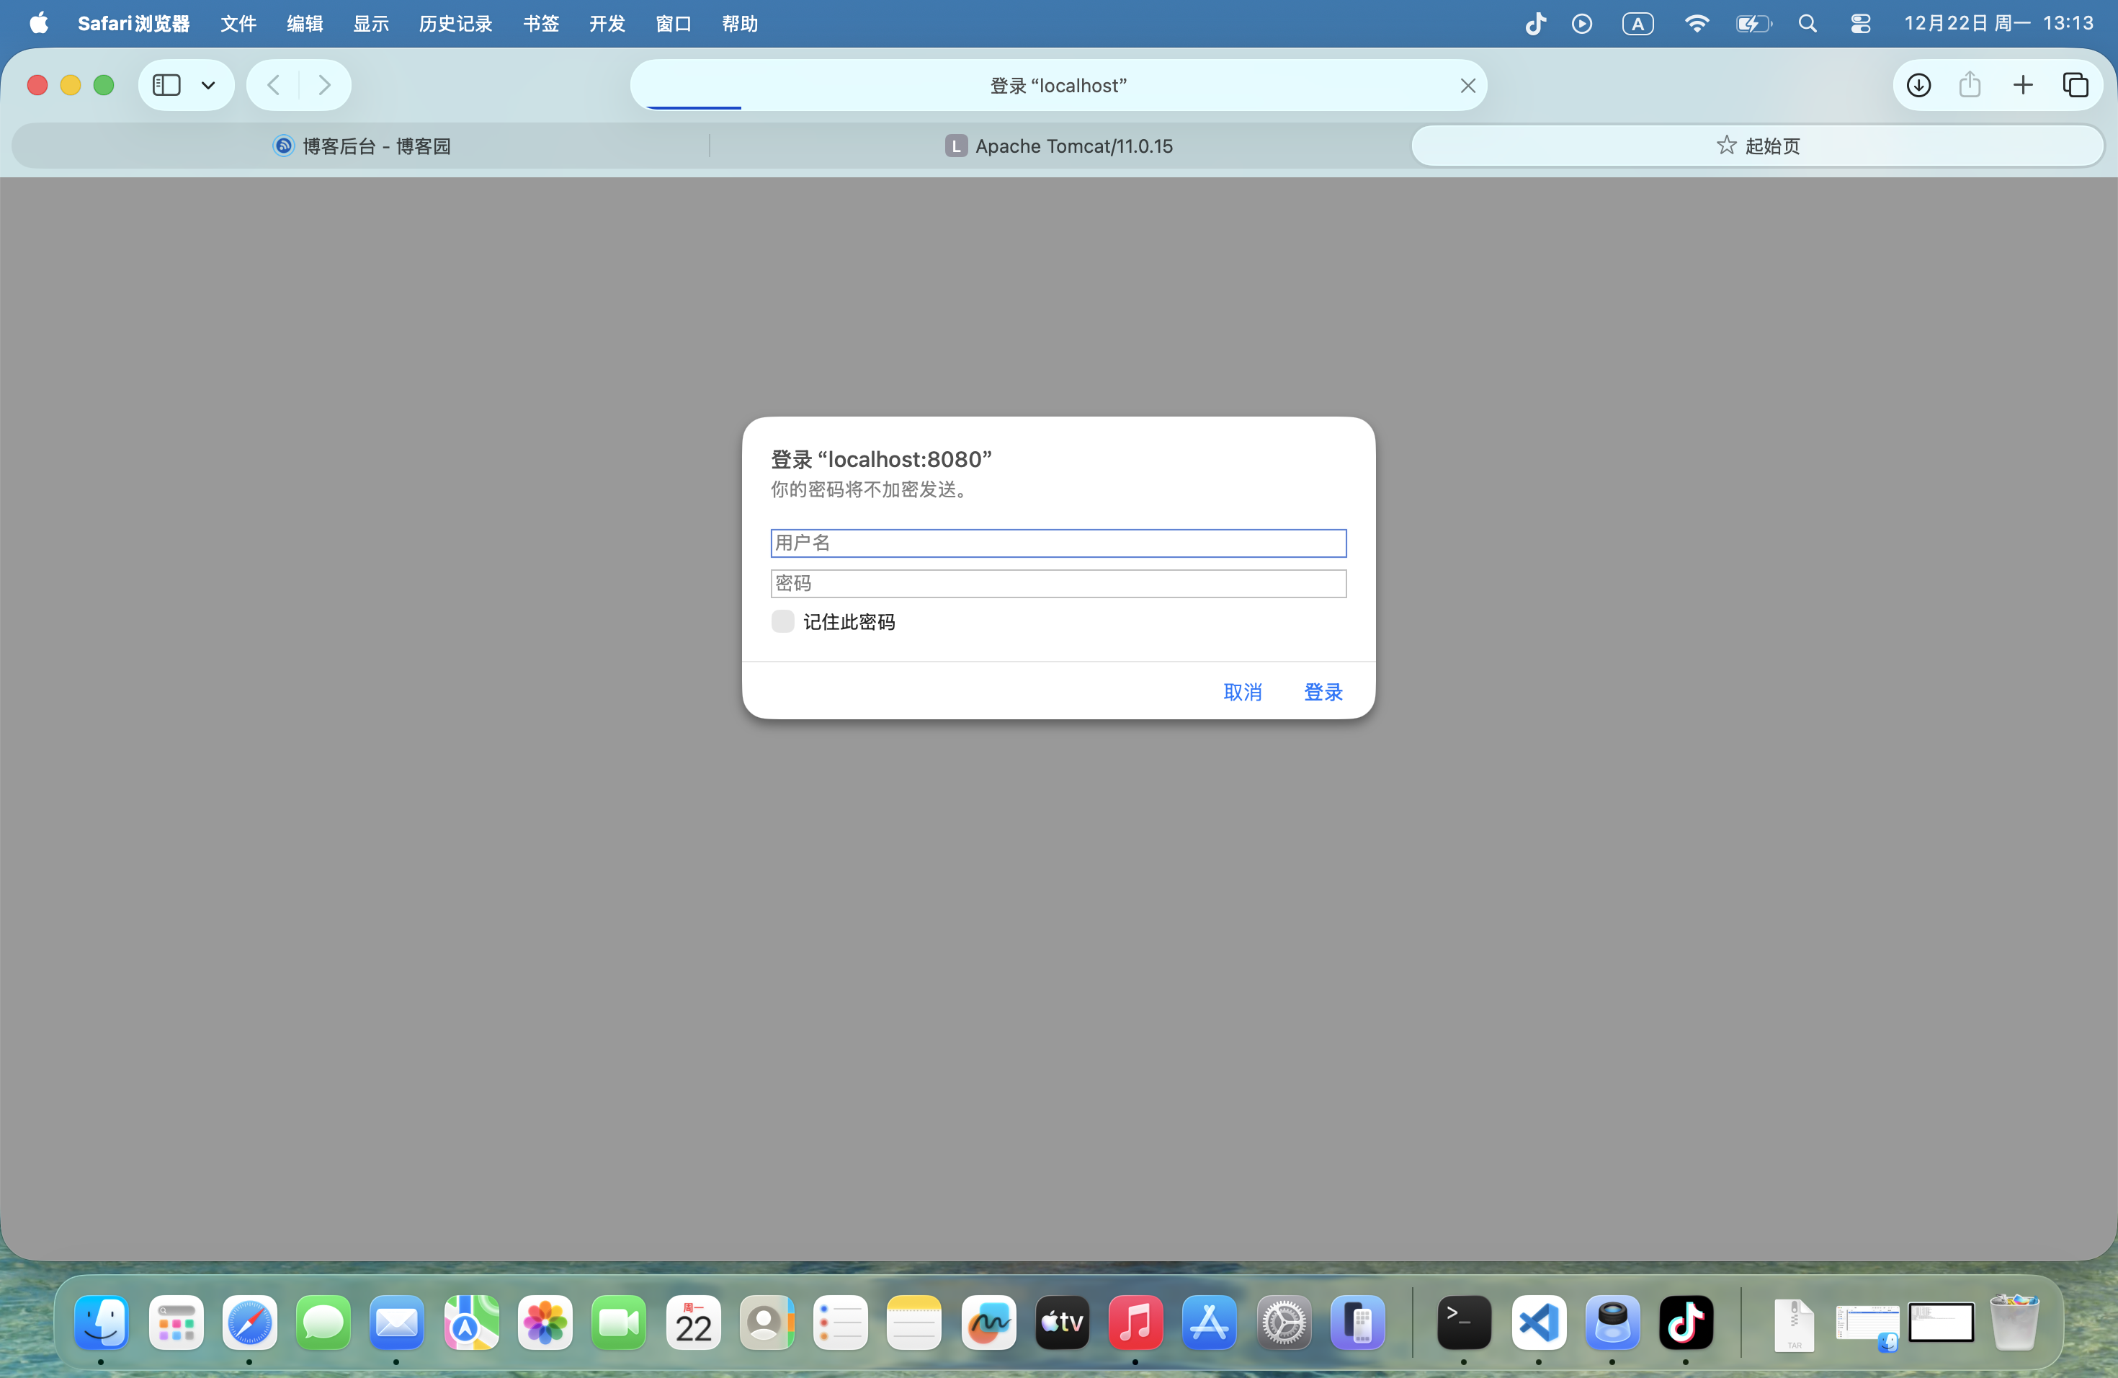Screen dimensions: 2118x1378
Task: Click the input source A indicator
Action: tap(1637, 24)
